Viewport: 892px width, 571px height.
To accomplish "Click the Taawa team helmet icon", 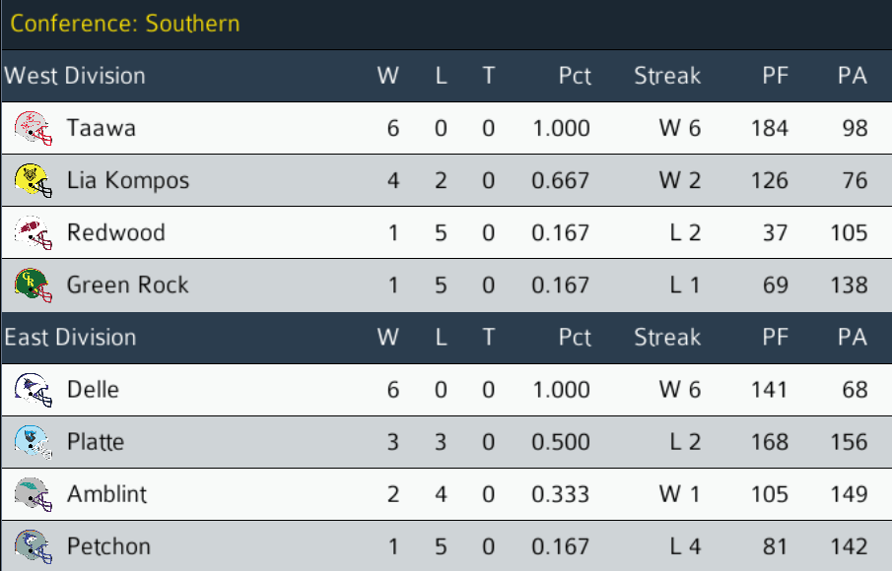I will point(33,128).
